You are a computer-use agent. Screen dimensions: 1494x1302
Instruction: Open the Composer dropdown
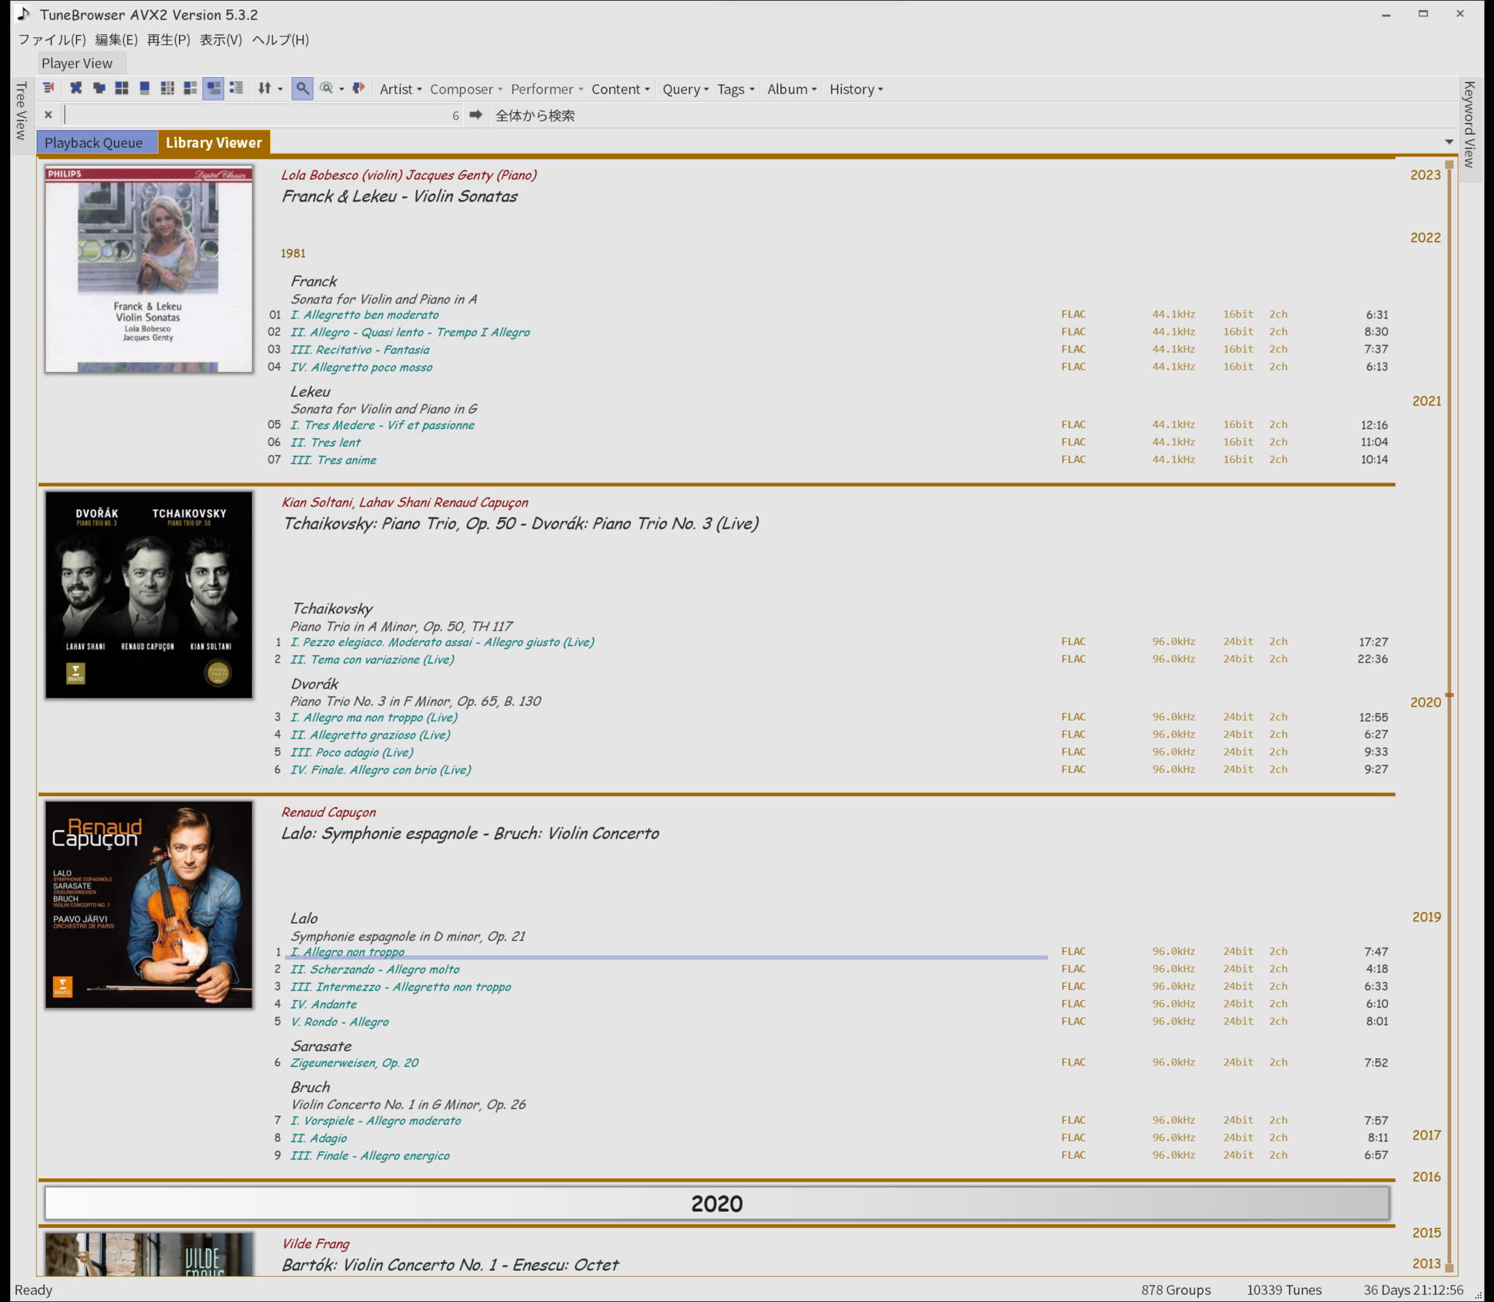[x=466, y=89]
